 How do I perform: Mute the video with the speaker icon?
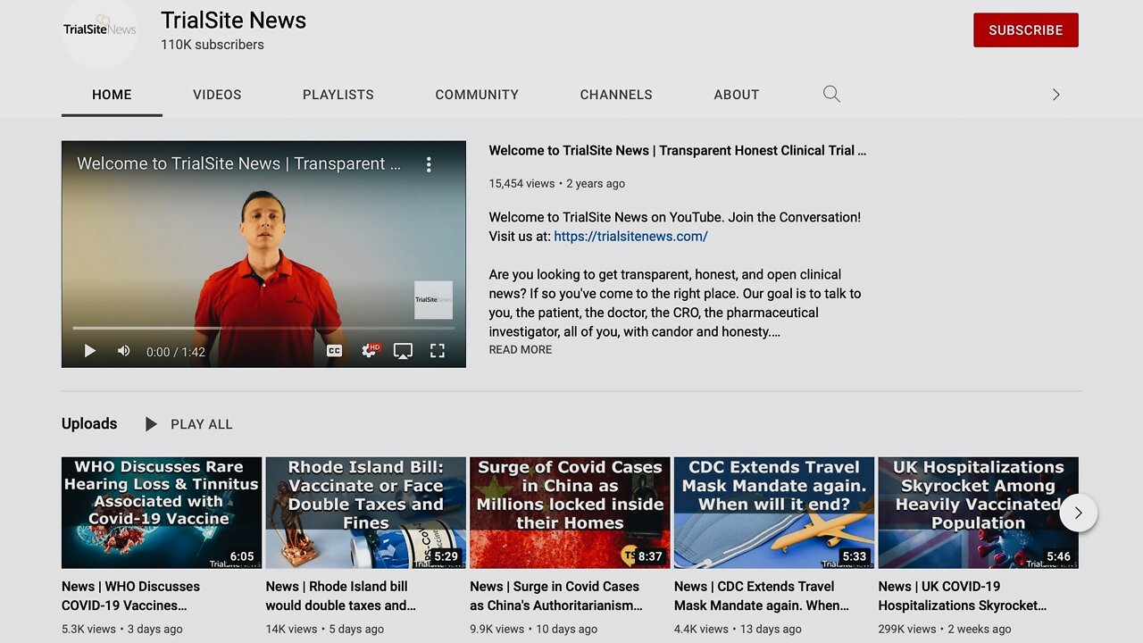(x=124, y=351)
